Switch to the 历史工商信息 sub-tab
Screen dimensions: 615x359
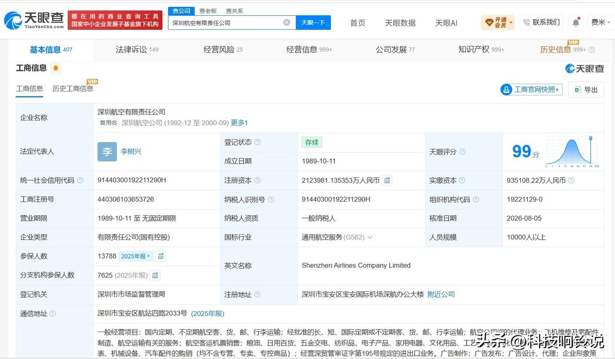point(73,89)
